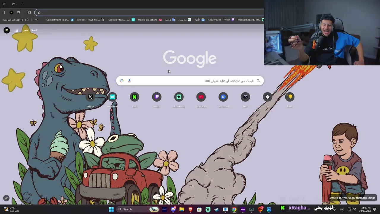Open Steam from the taskbar
Image resolution: width=380 pixels, height=214 pixels.
coord(217,209)
